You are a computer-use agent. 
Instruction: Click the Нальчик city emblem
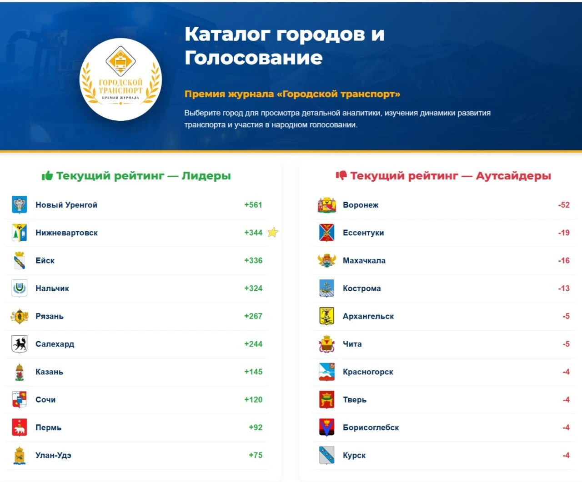coord(20,288)
